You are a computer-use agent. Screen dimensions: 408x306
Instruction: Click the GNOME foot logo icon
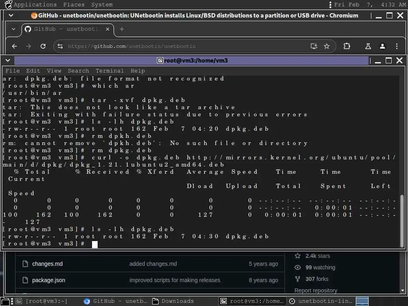[x=8, y=4]
